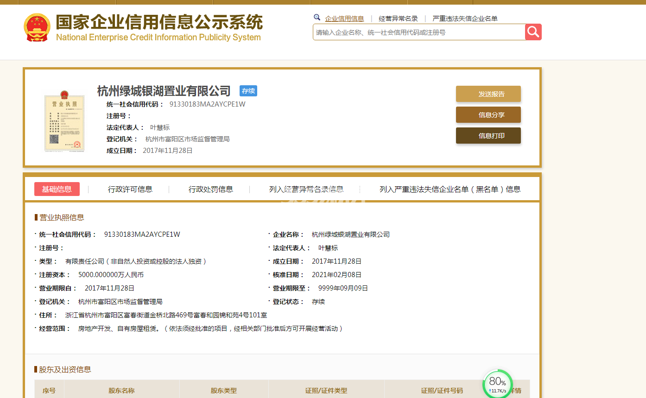Viewport: 646px width, 398px height.
Task: Open the business license thumbnail image
Action: (64, 121)
